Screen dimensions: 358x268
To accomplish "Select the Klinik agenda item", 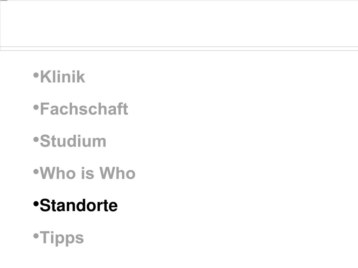I will (62, 76).
